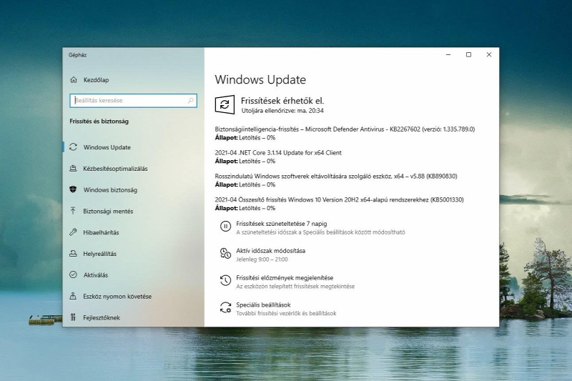Click the Kézbesítésoptimalizálás icon
The width and height of the screenshot is (572, 381).
pos(73,168)
